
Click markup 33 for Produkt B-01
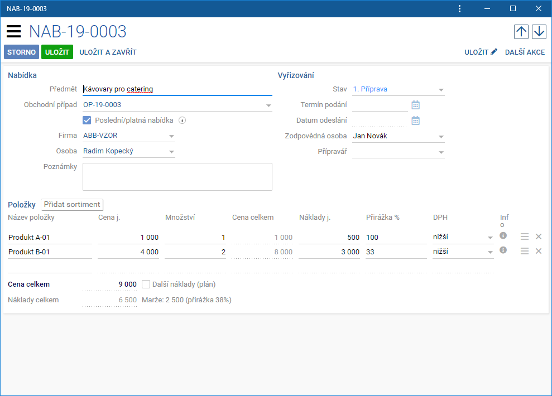tap(396, 252)
